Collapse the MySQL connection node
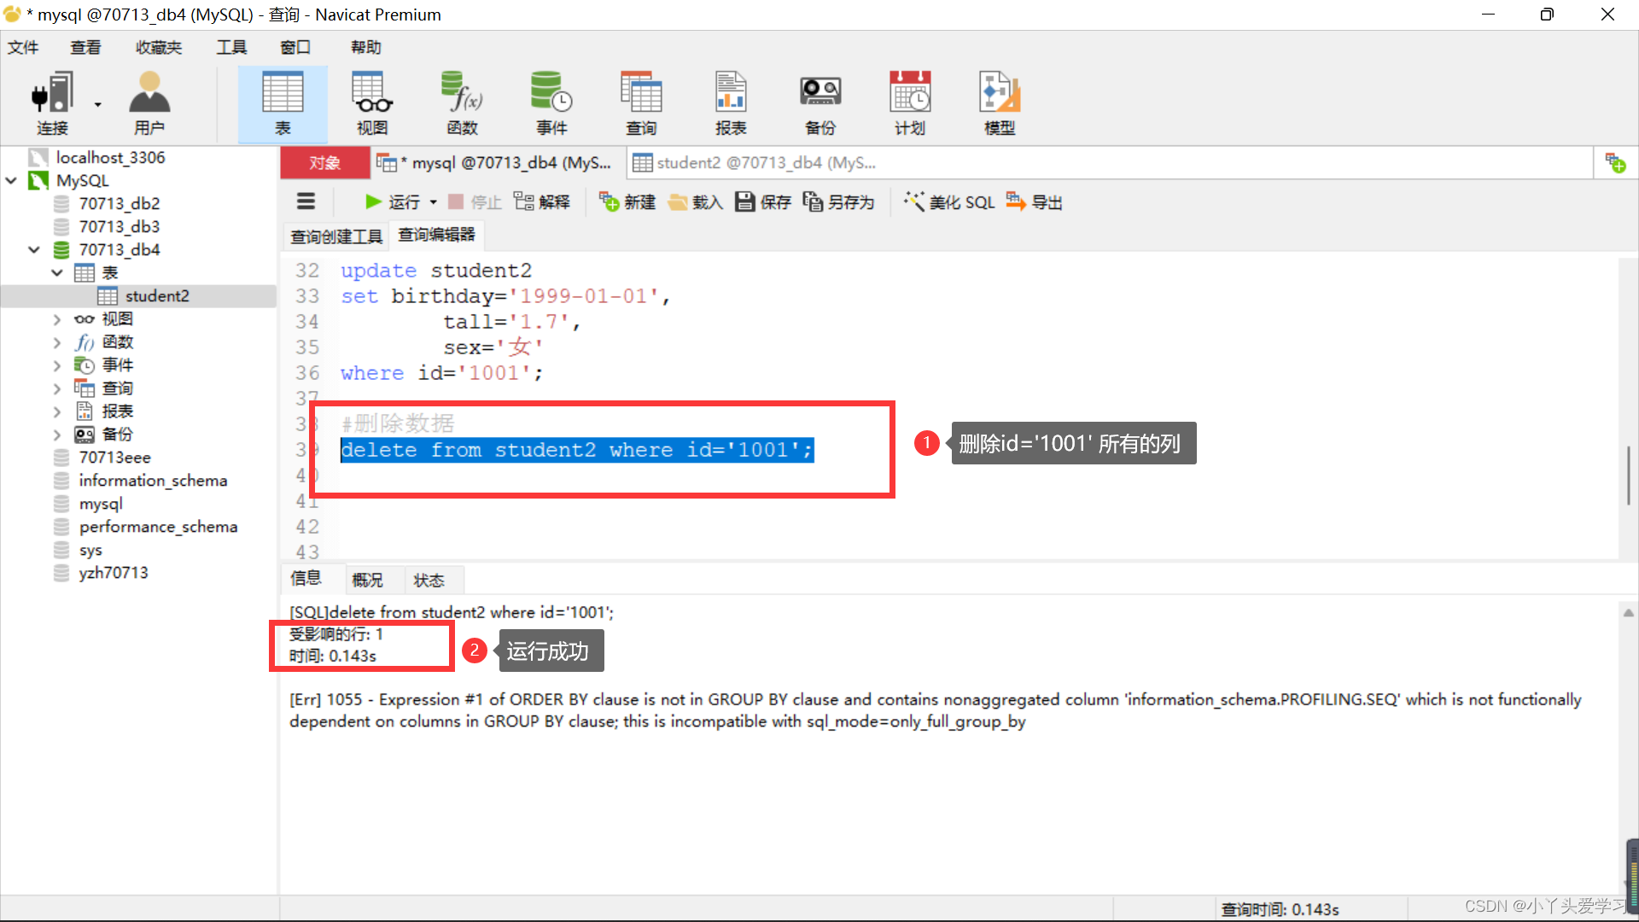Viewport: 1639px width, 922px height. click(x=11, y=180)
